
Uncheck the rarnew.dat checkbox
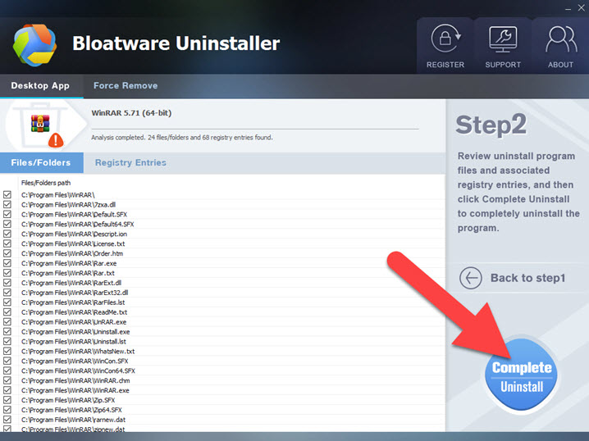click(x=7, y=420)
